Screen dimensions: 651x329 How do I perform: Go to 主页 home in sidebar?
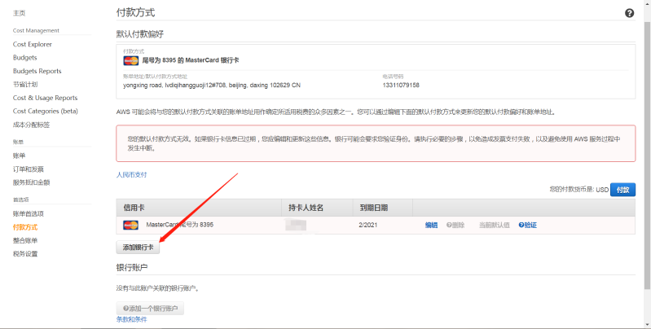click(19, 13)
